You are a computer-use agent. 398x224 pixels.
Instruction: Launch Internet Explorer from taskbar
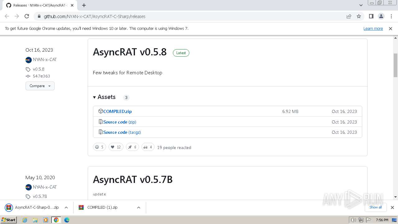point(25,220)
